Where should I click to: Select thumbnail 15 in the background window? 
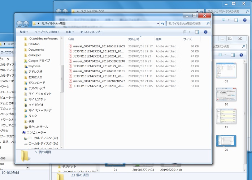[226, 116]
